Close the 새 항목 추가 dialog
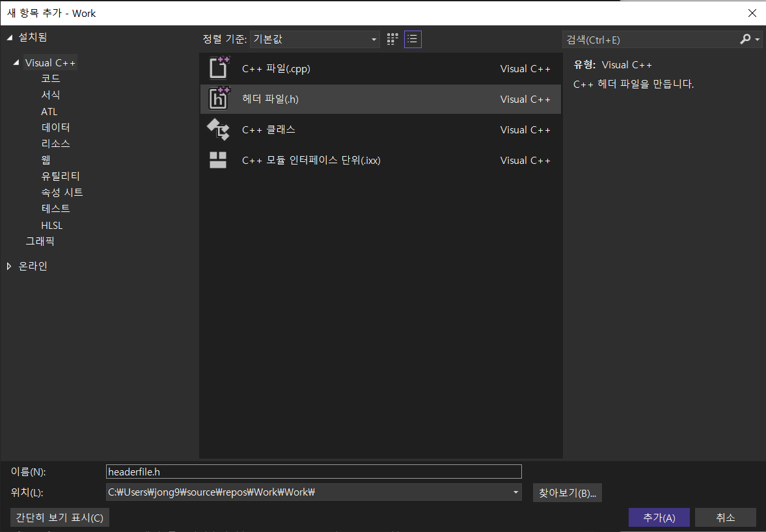 (752, 13)
